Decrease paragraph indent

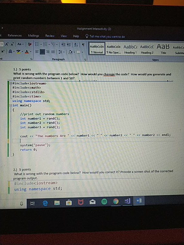click(63, 45)
